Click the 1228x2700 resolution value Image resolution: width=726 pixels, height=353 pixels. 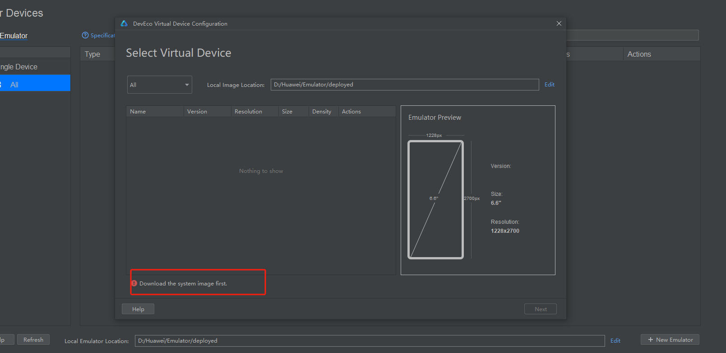tap(505, 231)
